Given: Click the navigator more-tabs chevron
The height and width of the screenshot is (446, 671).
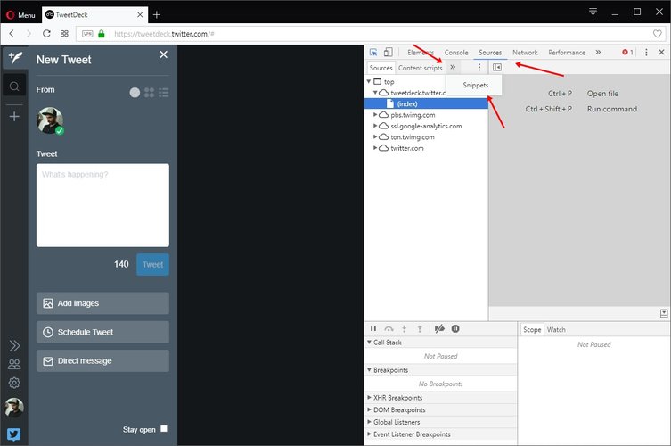Looking at the screenshot, I should pyautogui.click(x=453, y=67).
